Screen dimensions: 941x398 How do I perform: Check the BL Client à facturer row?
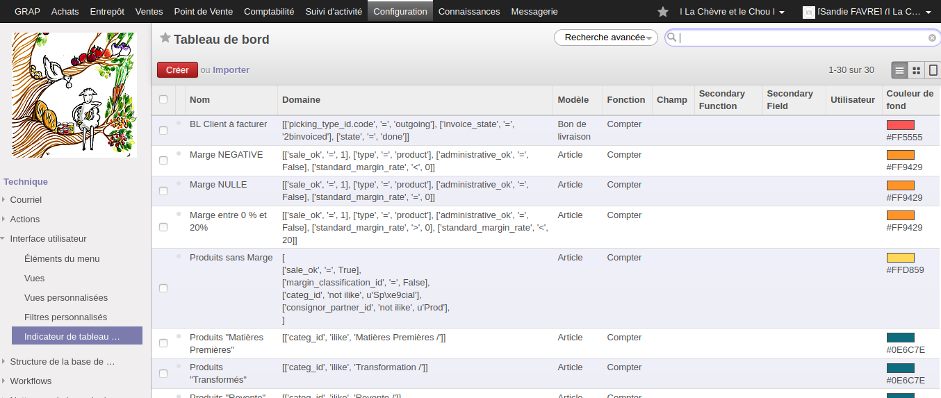pyautogui.click(x=163, y=130)
